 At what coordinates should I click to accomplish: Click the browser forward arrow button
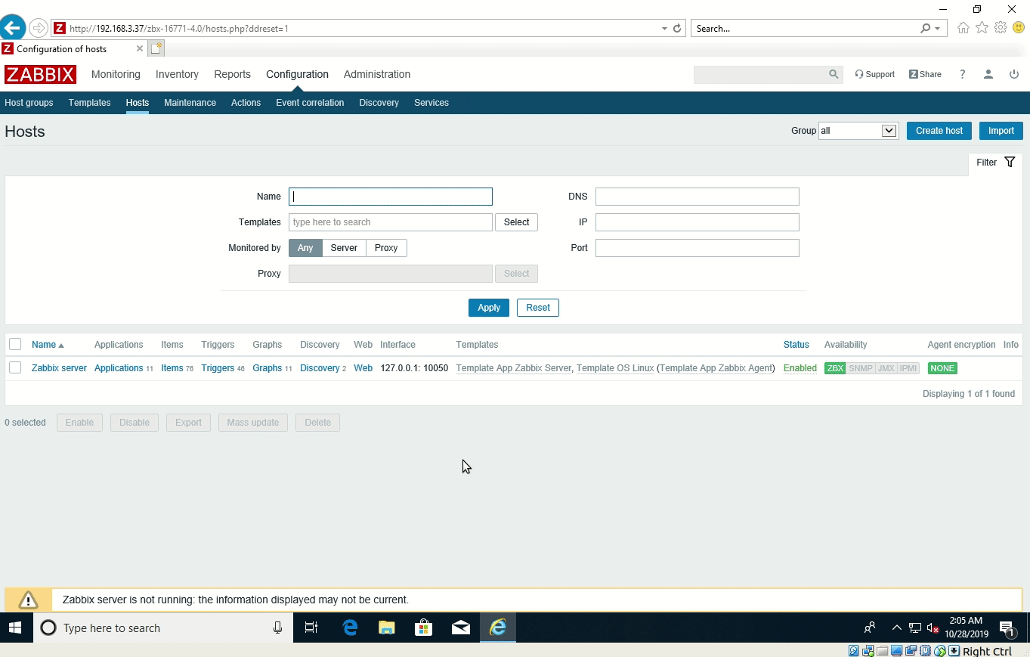[38, 29]
